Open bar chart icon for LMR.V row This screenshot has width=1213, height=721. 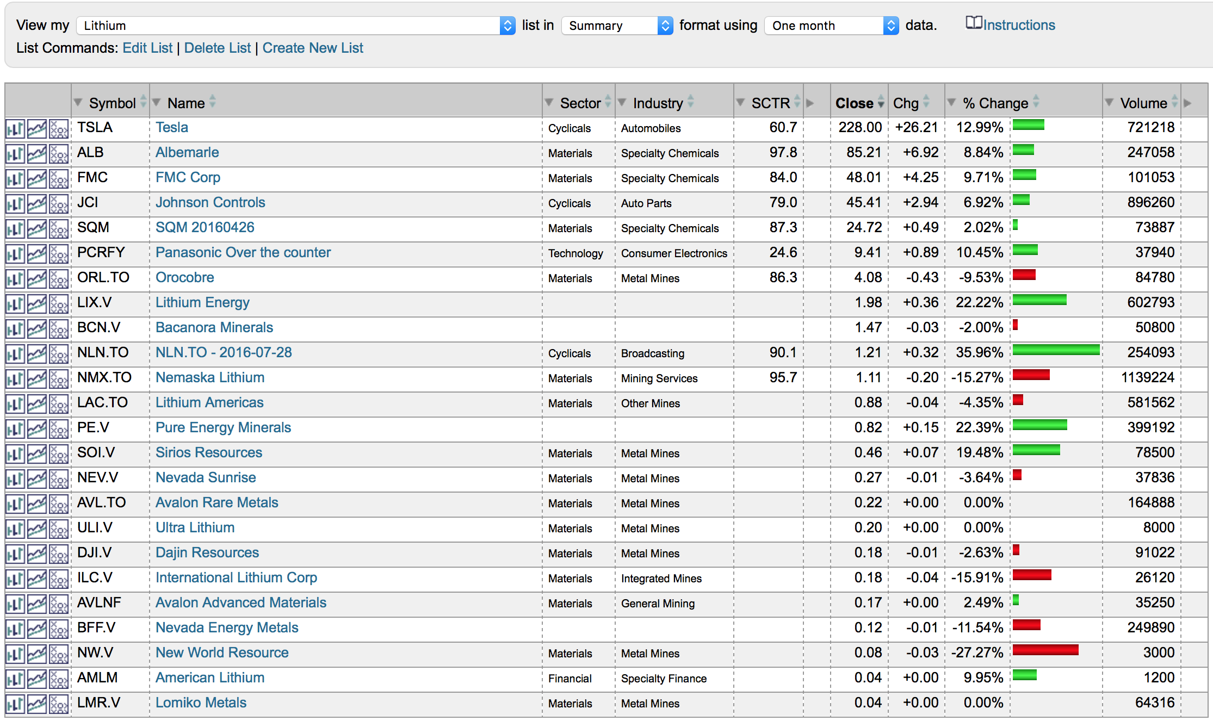15,705
